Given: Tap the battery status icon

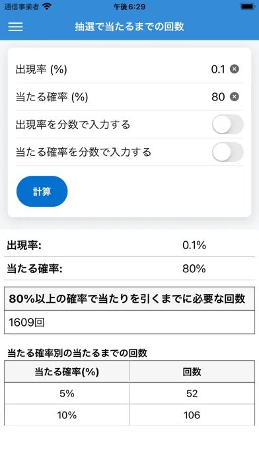Looking at the screenshot, I should click(247, 7).
